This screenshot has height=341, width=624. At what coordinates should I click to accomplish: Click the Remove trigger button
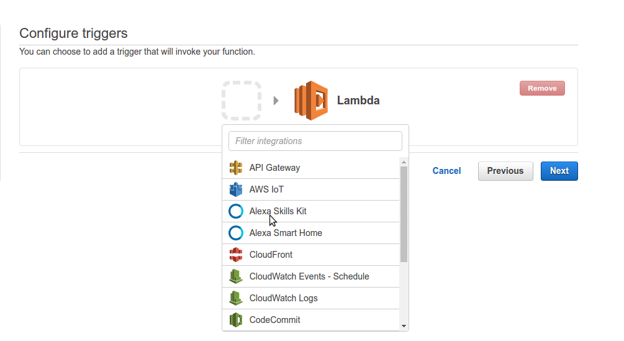[542, 88]
